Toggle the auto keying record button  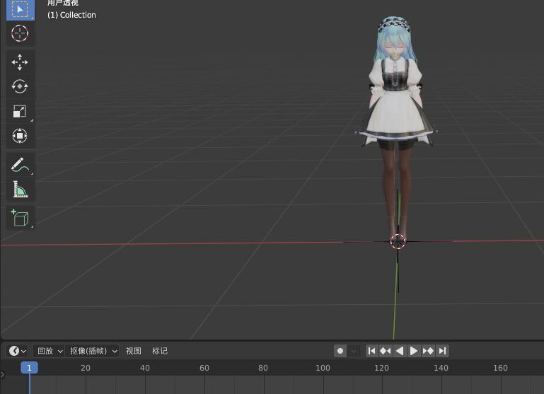[x=340, y=351]
